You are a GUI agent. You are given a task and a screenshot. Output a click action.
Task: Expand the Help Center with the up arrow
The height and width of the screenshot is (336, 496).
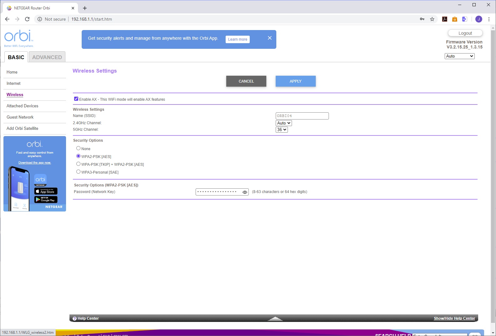coord(275,319)
